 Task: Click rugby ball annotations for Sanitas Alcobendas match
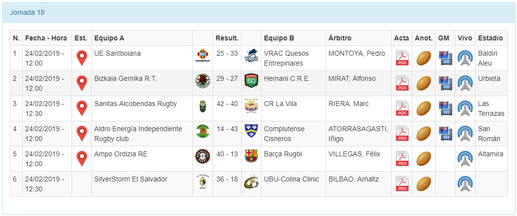pyautogui.click(x=424, y=108)
